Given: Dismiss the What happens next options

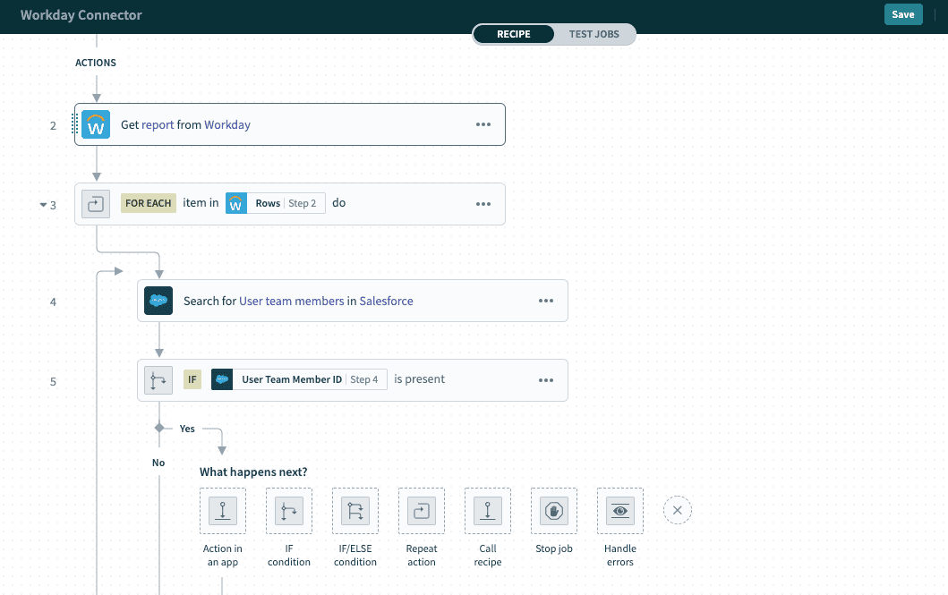Looking at the screenshot, I should click(x=678, y=511).
